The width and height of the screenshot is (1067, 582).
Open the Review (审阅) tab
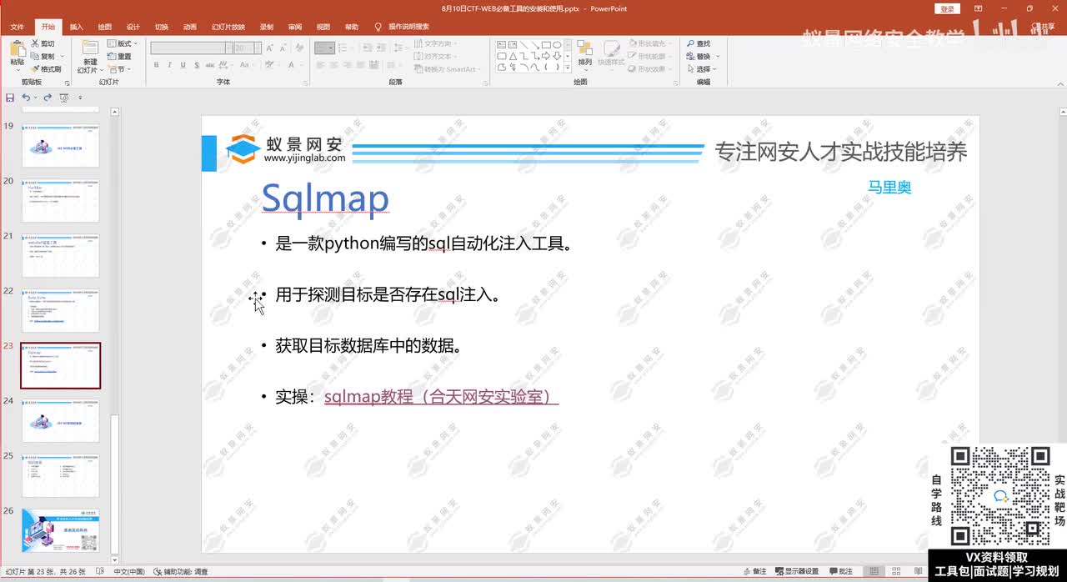point(294,27)
